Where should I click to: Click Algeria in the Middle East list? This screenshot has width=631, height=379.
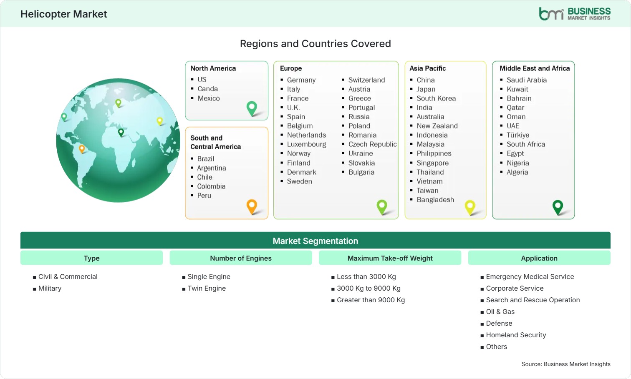coord(517,172)
